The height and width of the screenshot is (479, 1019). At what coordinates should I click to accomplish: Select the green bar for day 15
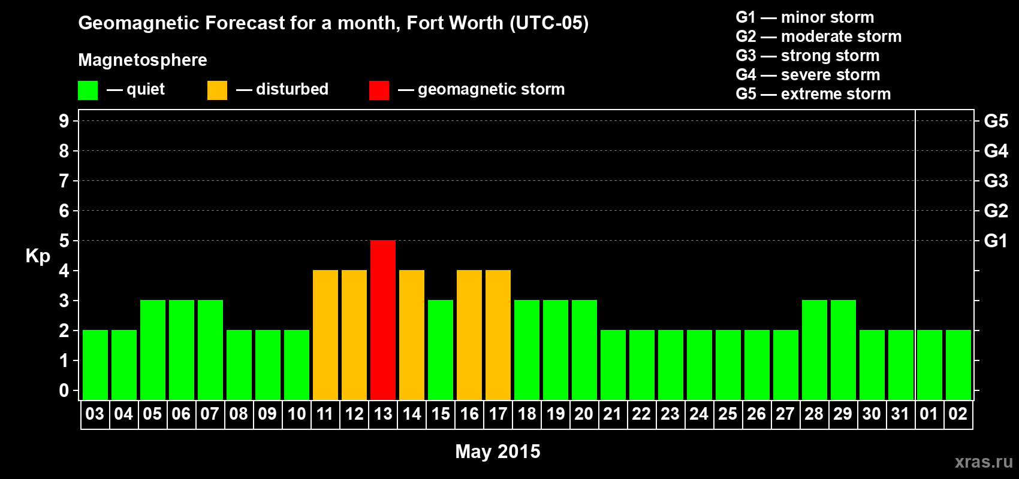point(441,350)
